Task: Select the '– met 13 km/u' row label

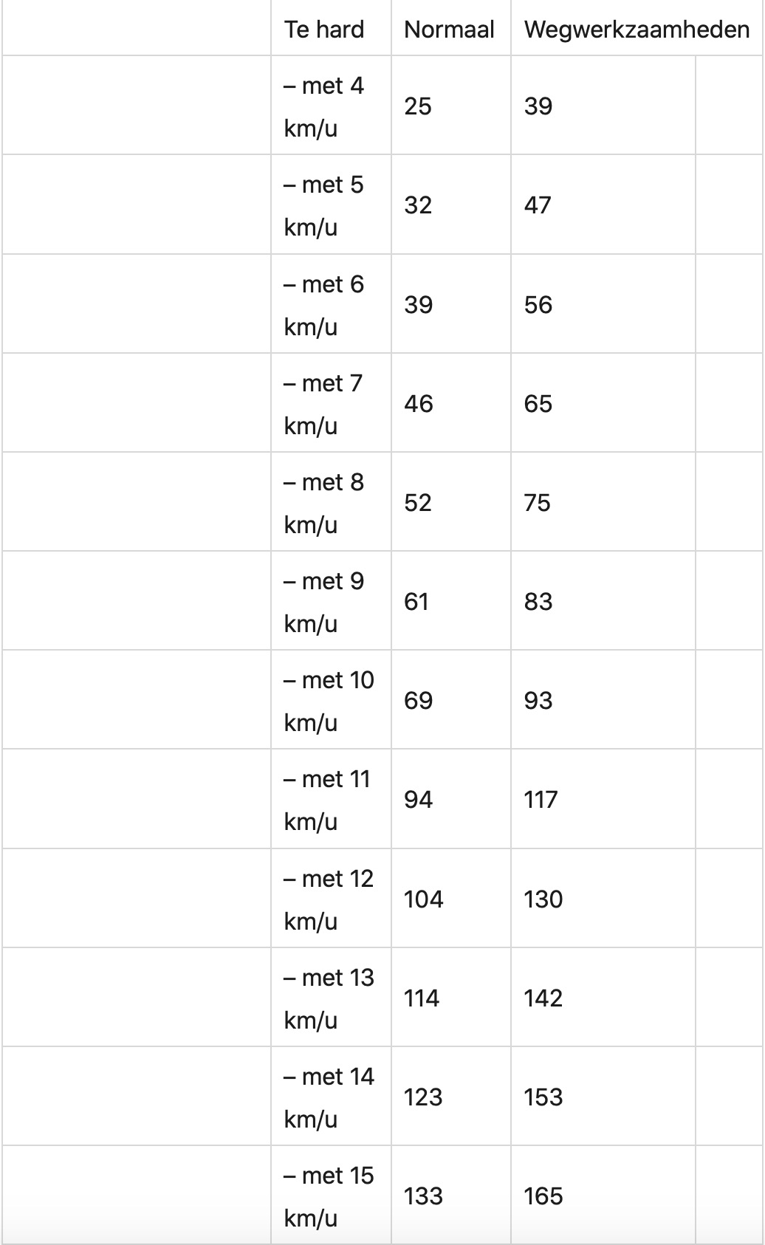Action: tap(329, 998)
